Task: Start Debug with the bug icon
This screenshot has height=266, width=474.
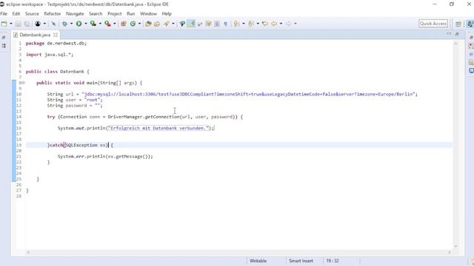Action: (x=64, y=24)
